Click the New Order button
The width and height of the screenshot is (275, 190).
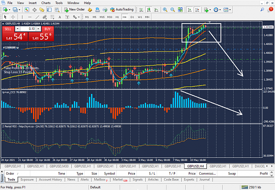tap(74, 10)
